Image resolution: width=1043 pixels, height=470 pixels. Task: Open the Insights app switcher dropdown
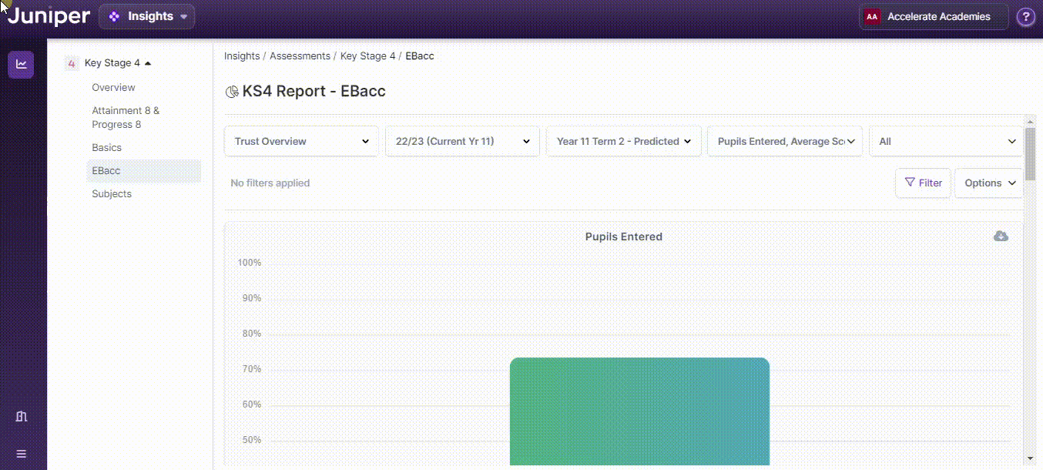[146, 17]
